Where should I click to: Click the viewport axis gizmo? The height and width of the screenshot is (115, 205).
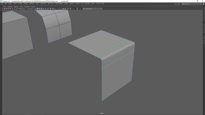tap(6, 111)
